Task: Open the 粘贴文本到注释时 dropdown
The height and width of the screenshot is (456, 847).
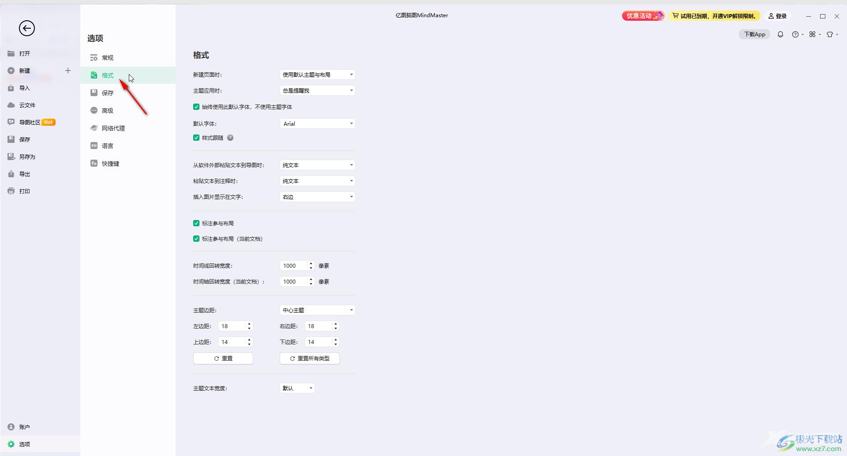Action: pos(318,181)
